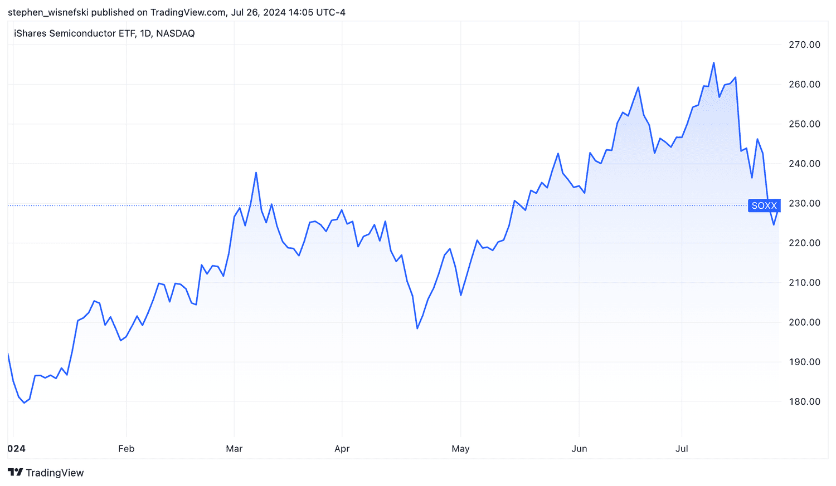Click the Jun label on time axis
Screen dimensions: 836x486
tap(579, 449)
